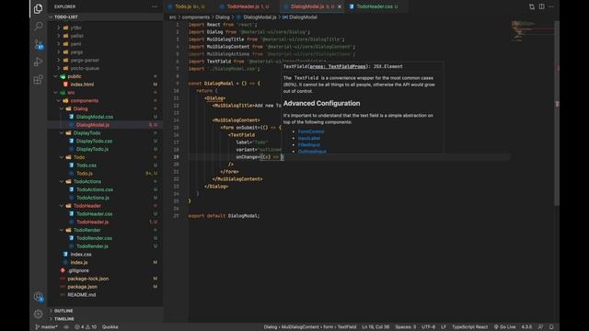
Task: Follow the OutlinedInput link in hover popup
Action: [x=312, y=151]
